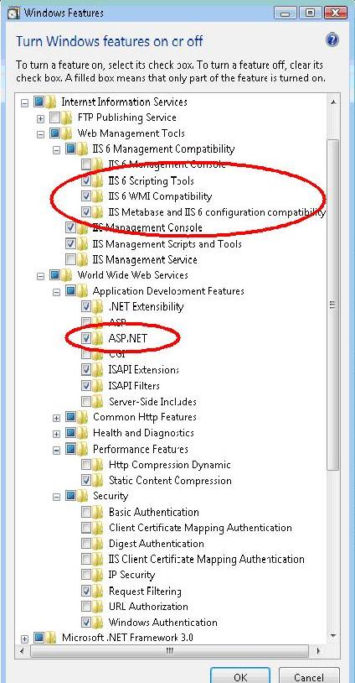The width and height of the screenshot is (355, 683).
Task: Click the blue help question mark icon
Action: click(332, 40)
